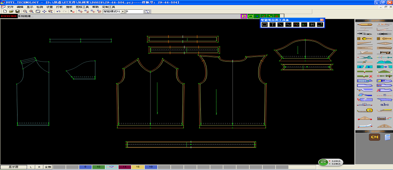
Task: Close the 智能笔分类工具条 floating toolbar
Action: pyautogui.click(x=322, y=20)
